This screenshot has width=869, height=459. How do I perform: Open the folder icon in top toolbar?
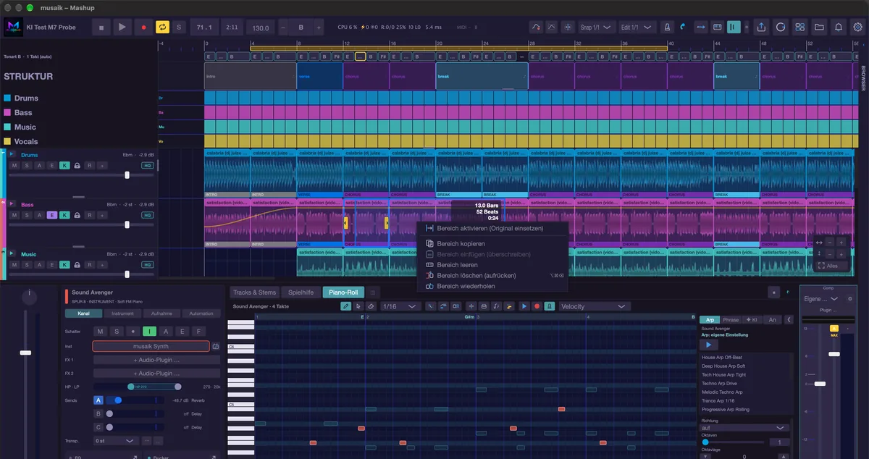click(x=819, y=28)
